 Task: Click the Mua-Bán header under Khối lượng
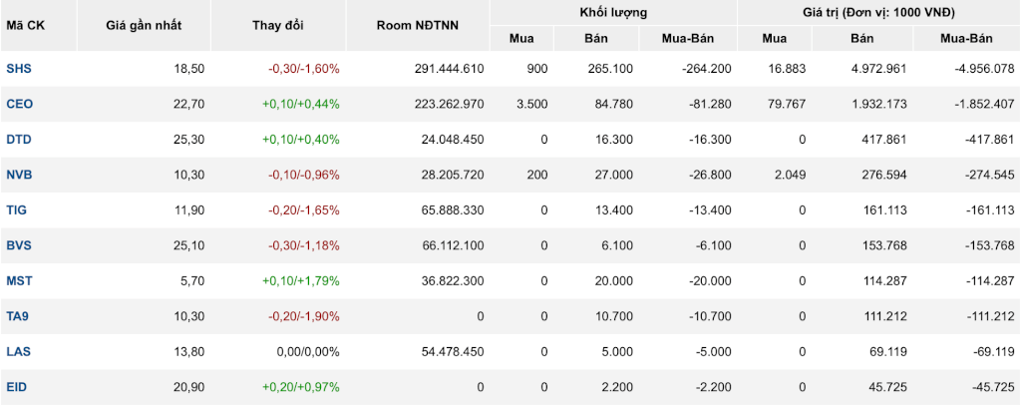point(688,39)
